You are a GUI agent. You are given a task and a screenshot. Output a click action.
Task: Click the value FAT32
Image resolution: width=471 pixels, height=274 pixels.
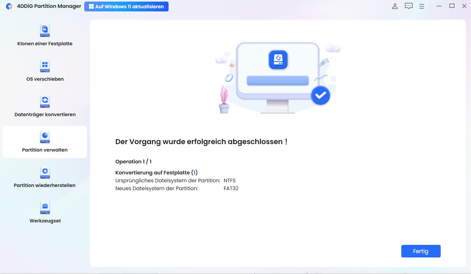[x=231, y=188]
